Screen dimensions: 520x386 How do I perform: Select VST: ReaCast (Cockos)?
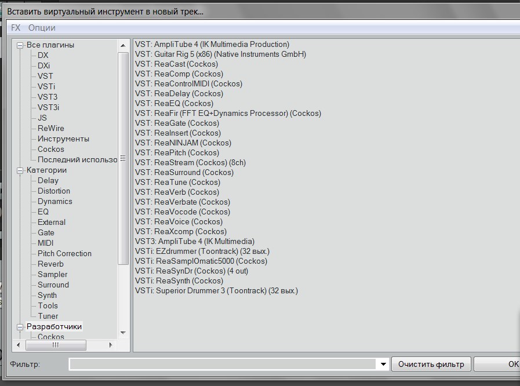pyautogui.click(x=176, y=64)
